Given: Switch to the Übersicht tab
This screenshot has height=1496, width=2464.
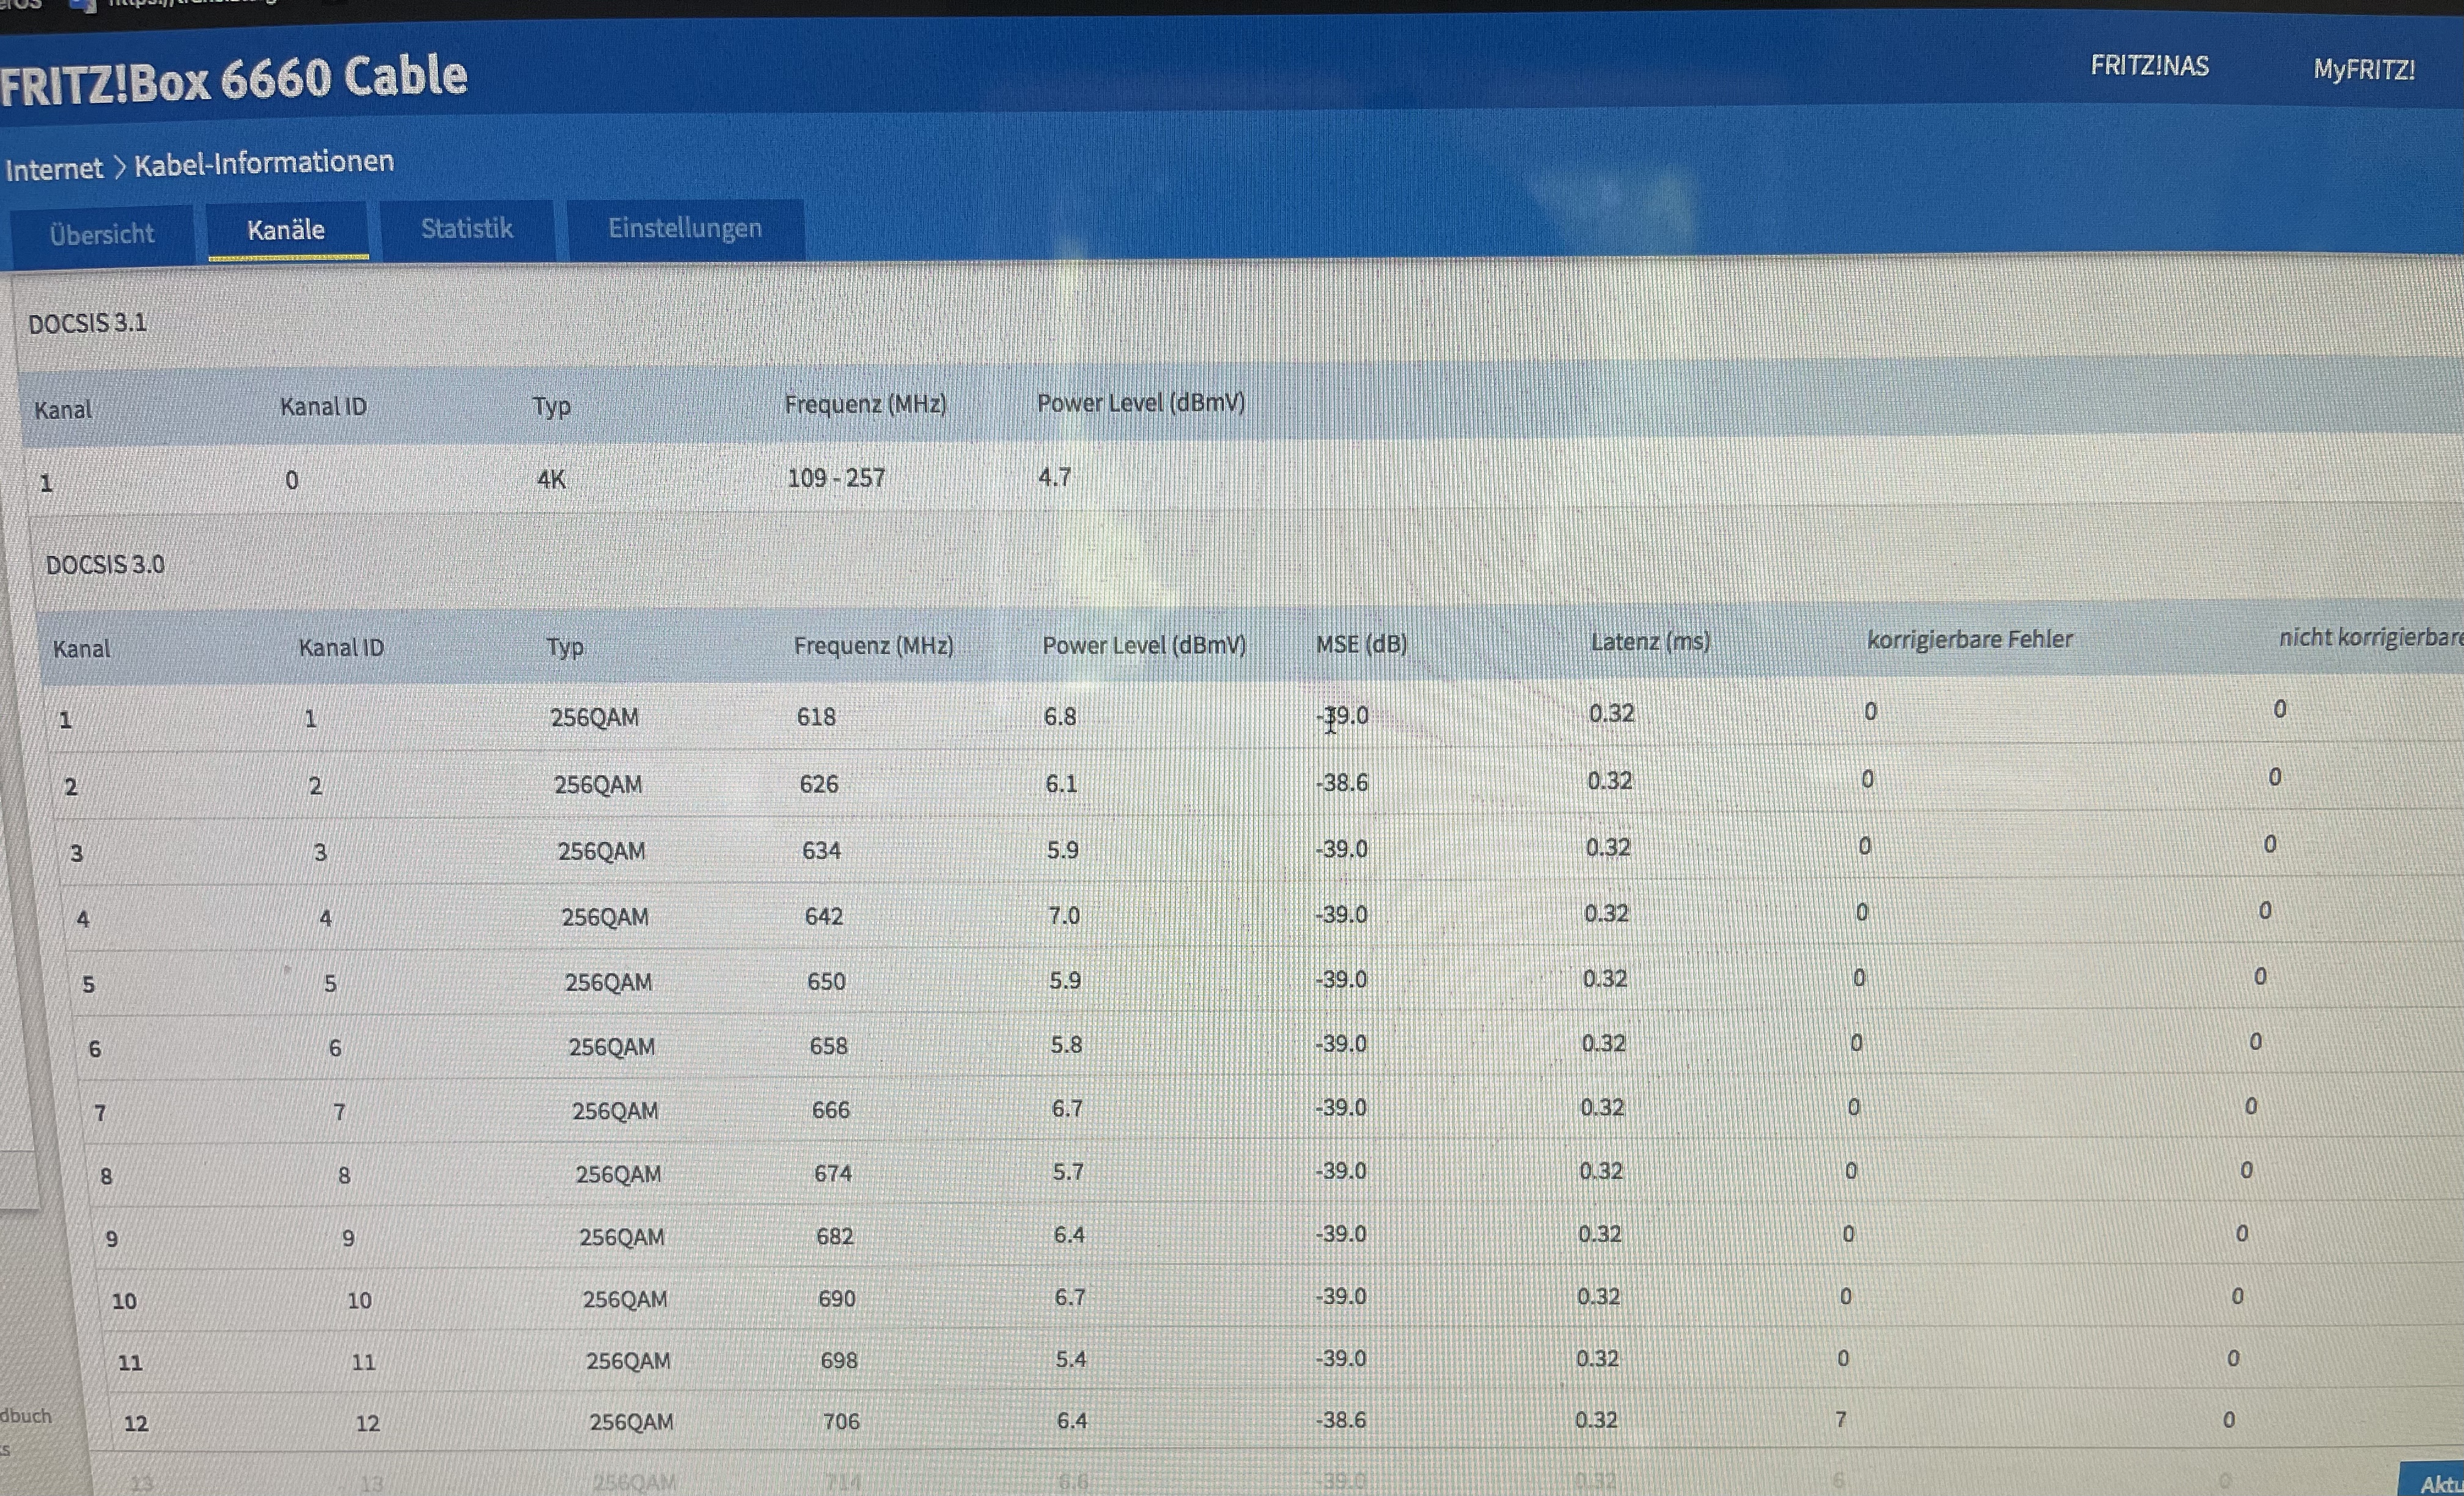Looking at the screenshot, I should 101,234.
